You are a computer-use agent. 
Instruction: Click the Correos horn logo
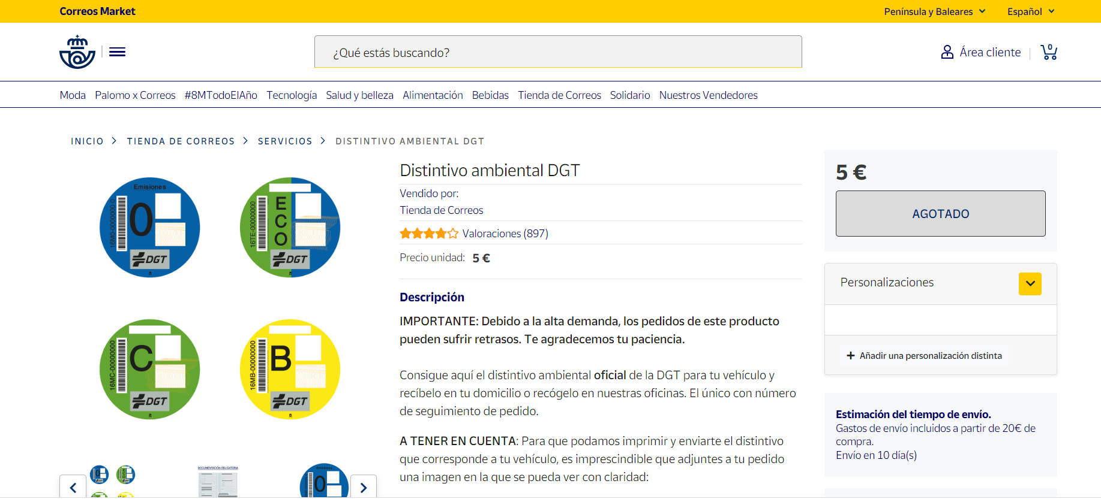77,52
